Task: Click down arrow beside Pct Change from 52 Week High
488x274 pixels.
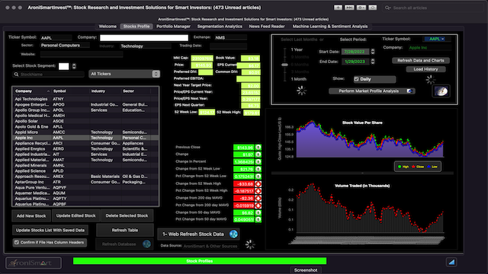Action: tap(258, 191)
